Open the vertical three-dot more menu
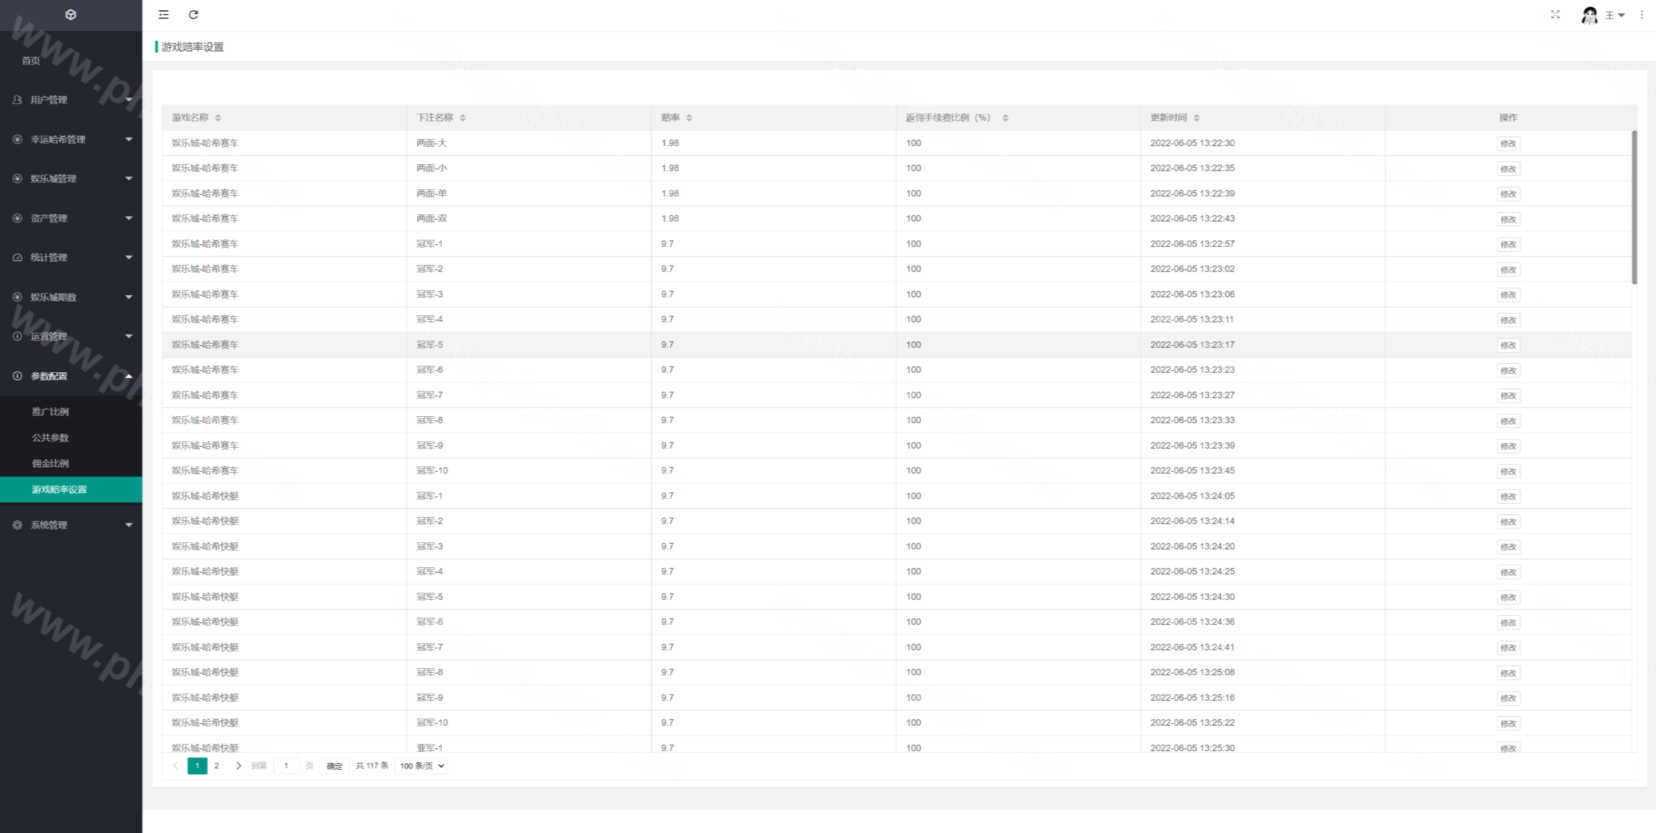Screen dimensions: 1656x833 [x=1642, y=14]
